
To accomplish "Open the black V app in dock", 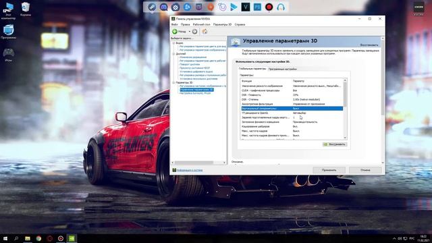I will click(x=246, y=7).
